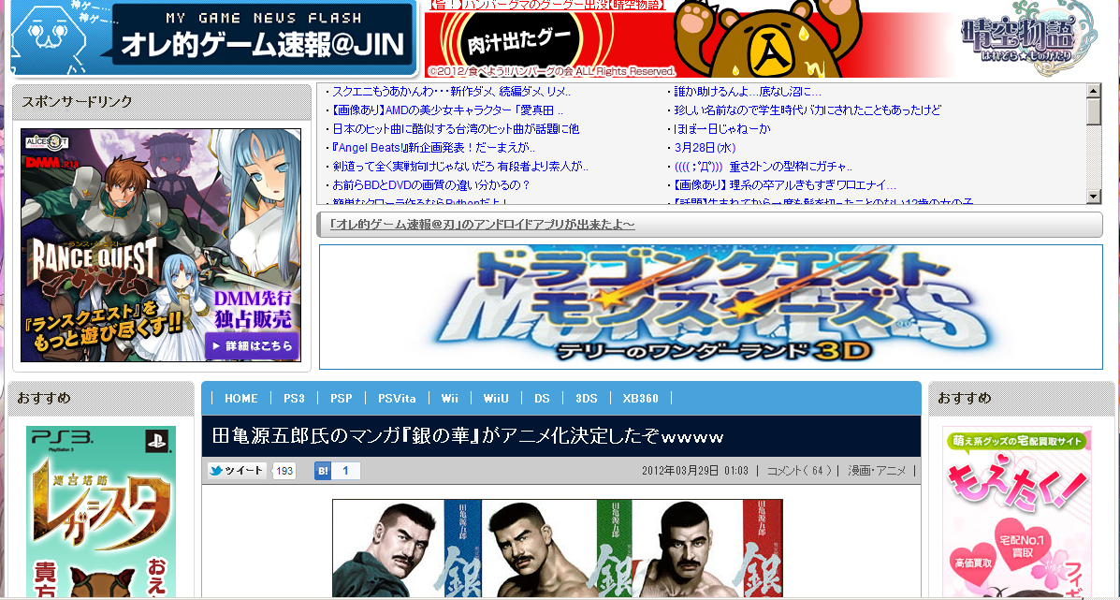
Task: Select XB360 category in navigation bar
Action: click(641, 399)
